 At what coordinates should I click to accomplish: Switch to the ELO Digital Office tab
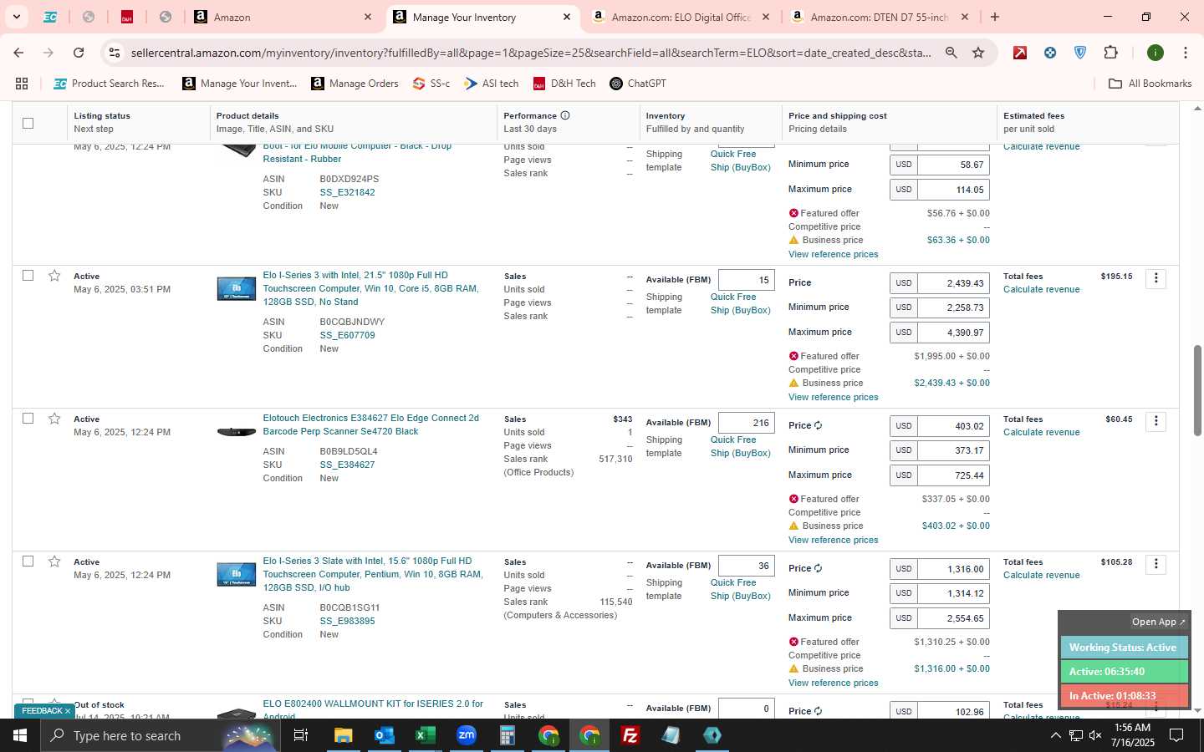(681, 17)
